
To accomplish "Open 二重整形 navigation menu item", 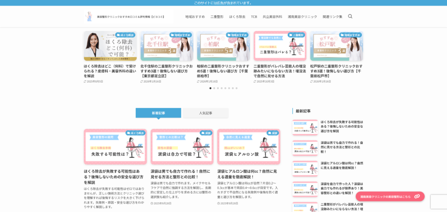I will click(x=217, y=17).
